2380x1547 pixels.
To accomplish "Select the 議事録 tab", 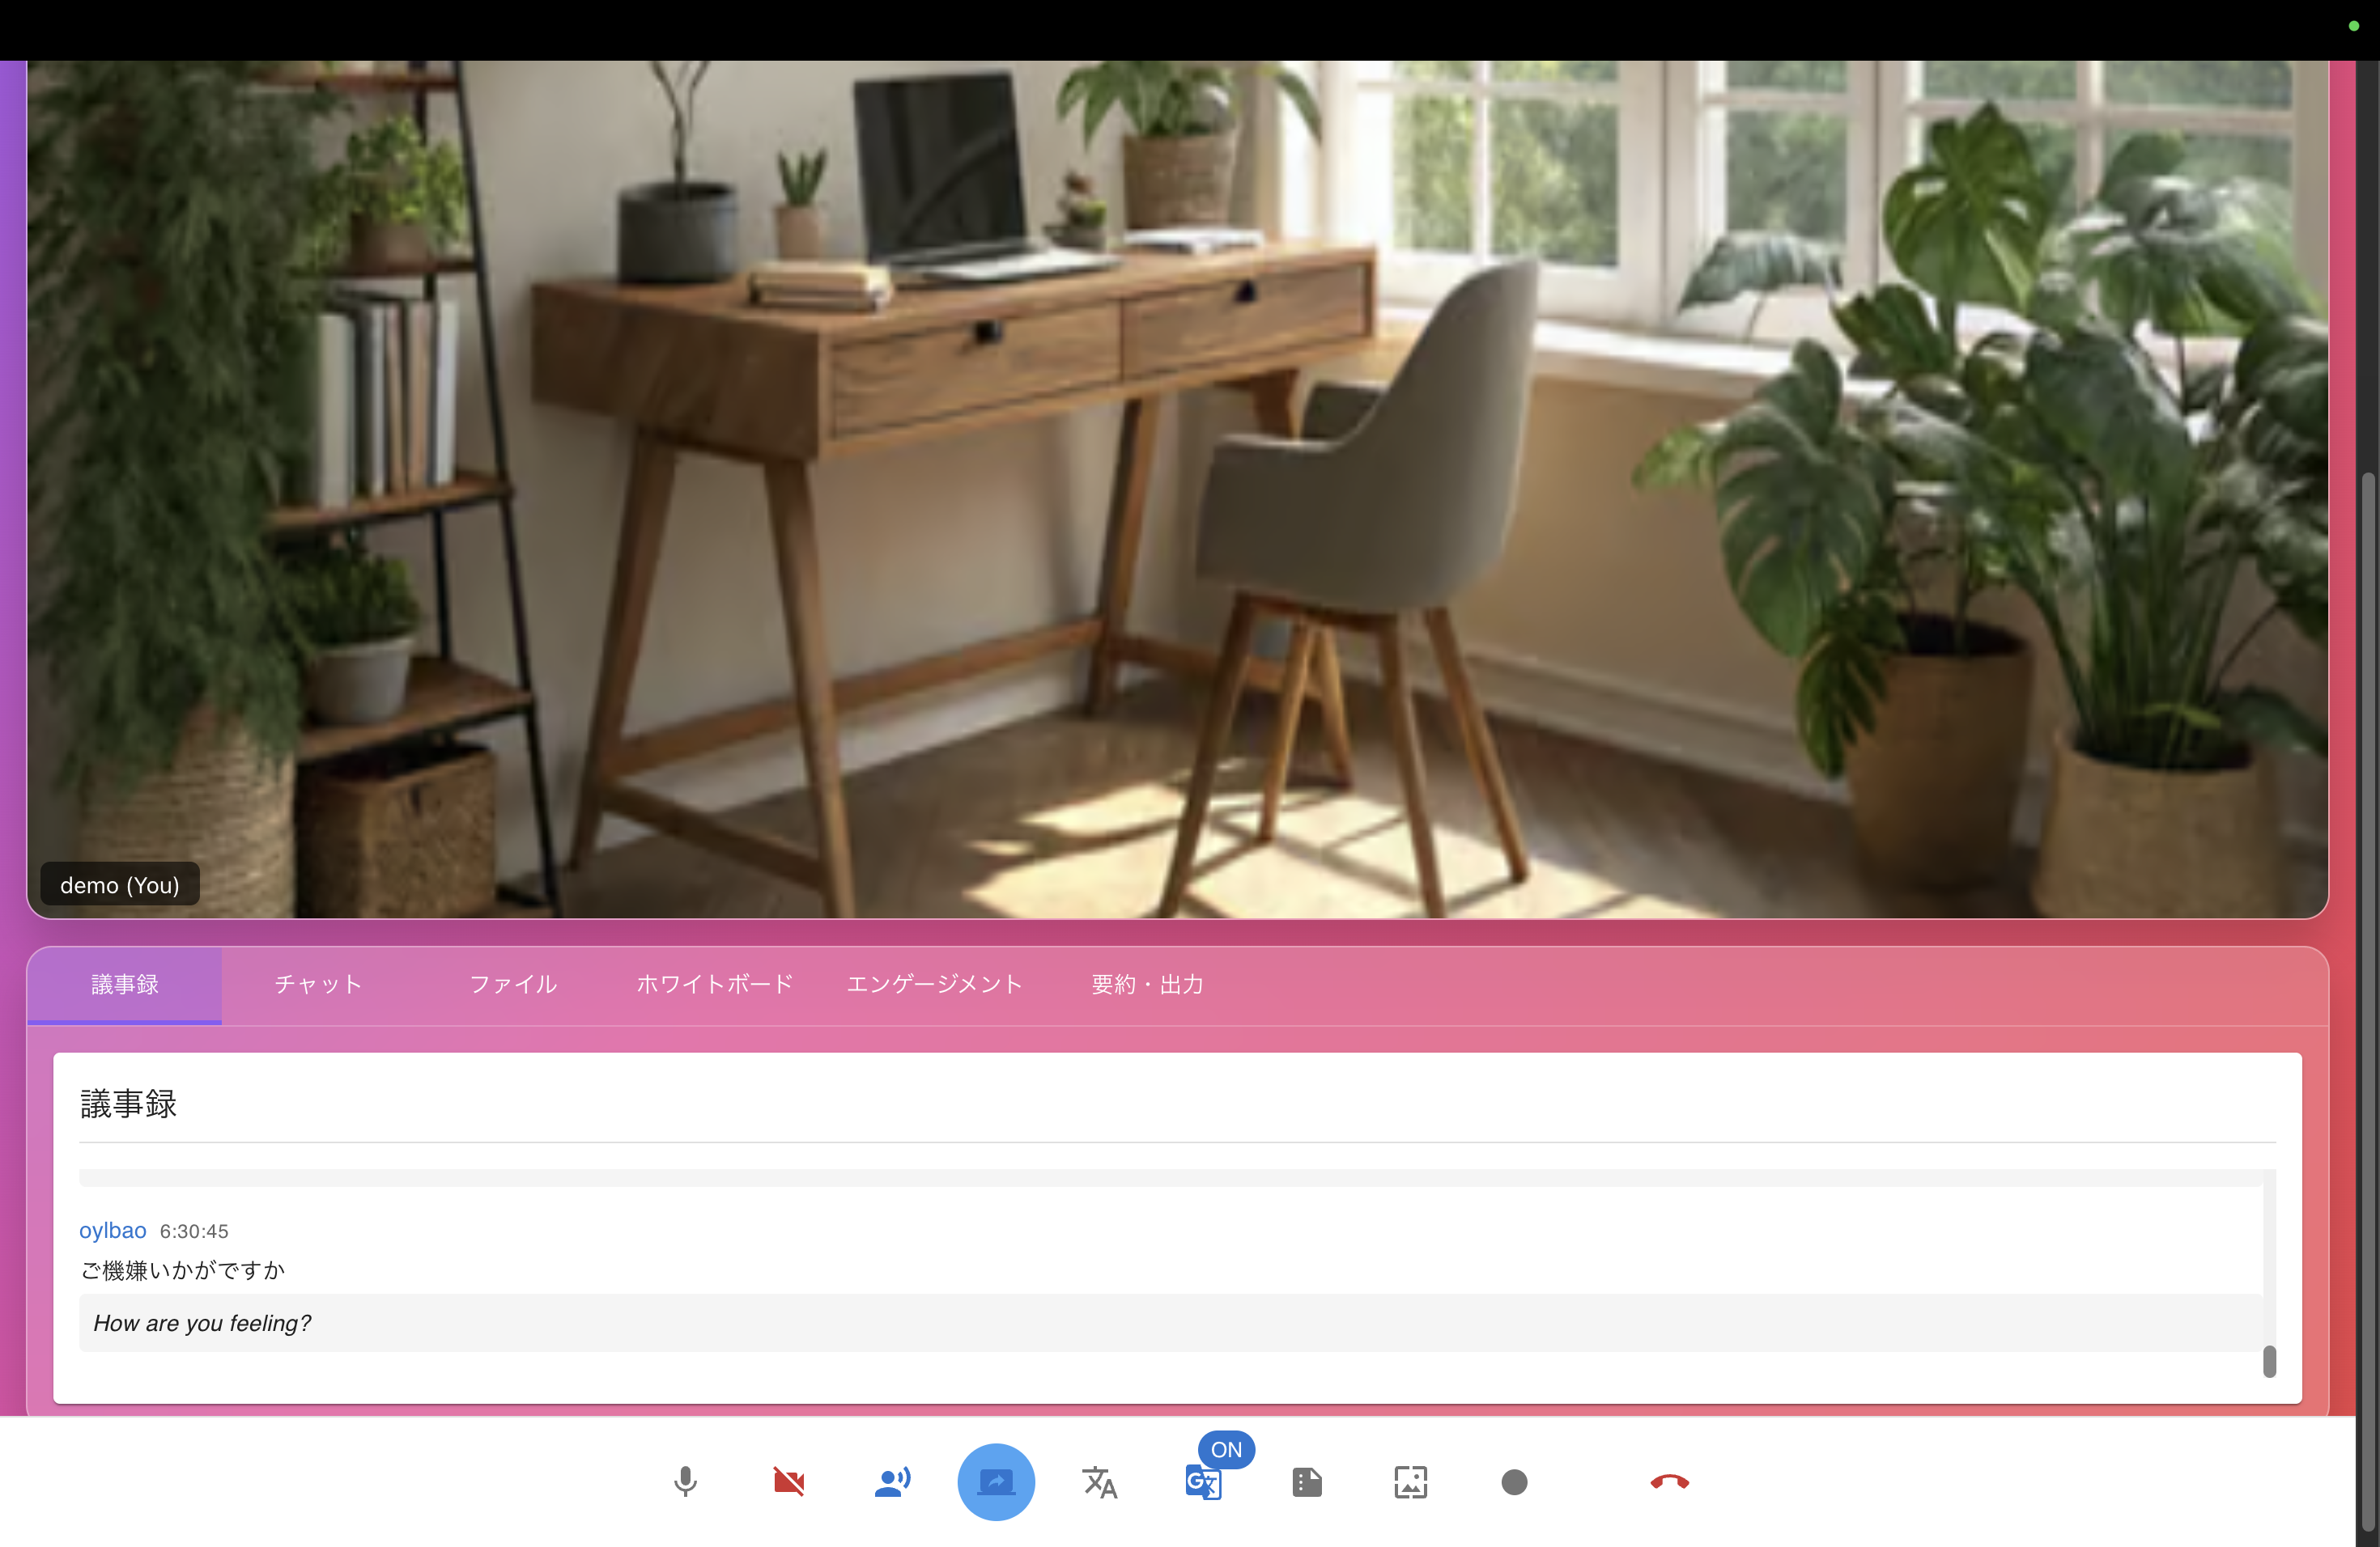I will pos(125,985).
